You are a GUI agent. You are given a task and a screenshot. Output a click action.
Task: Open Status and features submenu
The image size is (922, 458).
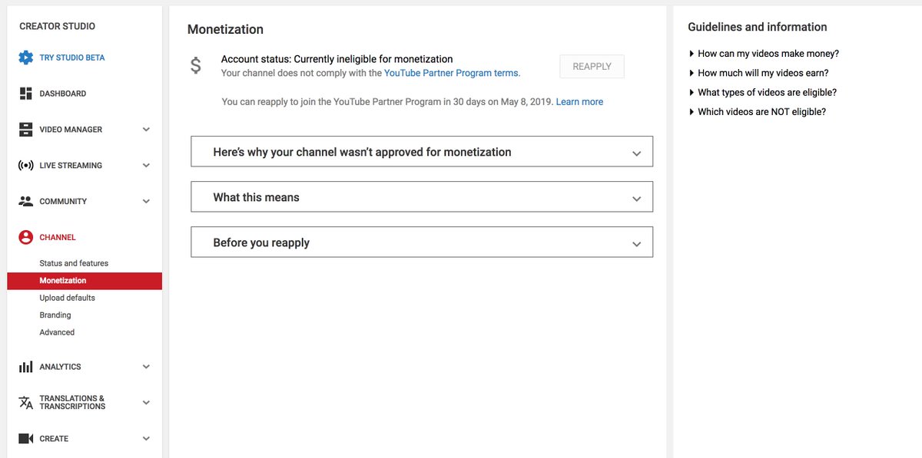click(x=74, y=263)
